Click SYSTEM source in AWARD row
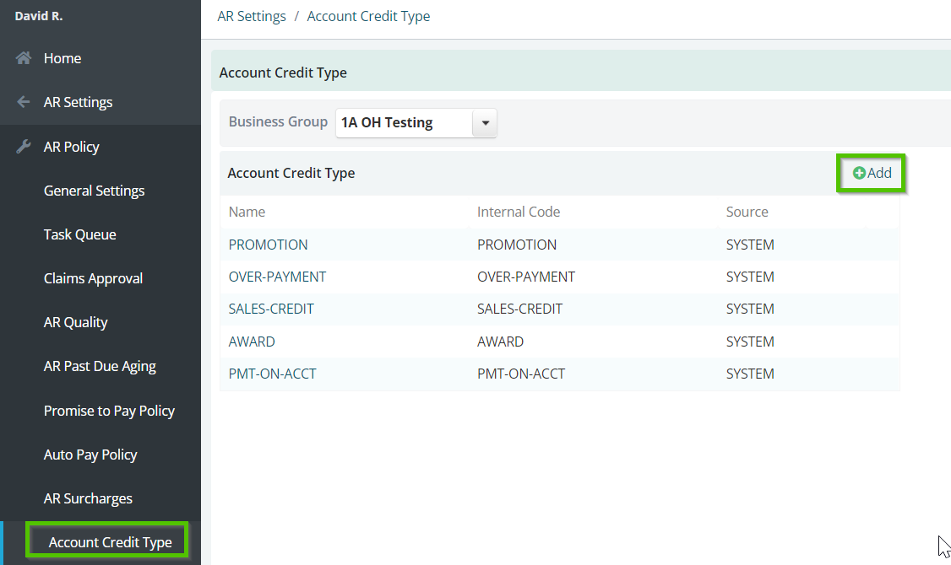 click(x=750, y=342)
